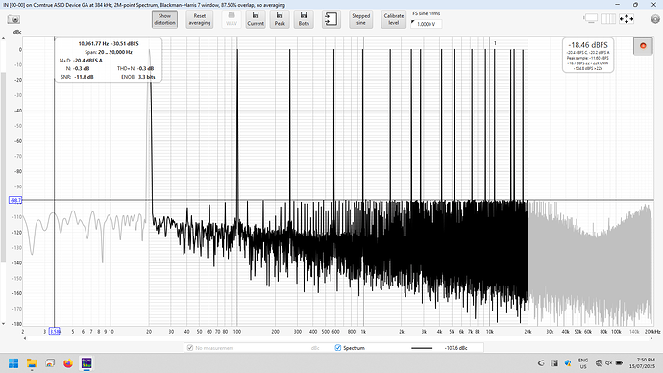Screen dimensions: 663x373
Task: Click the battery status icon
Action: tap(619, 363)
